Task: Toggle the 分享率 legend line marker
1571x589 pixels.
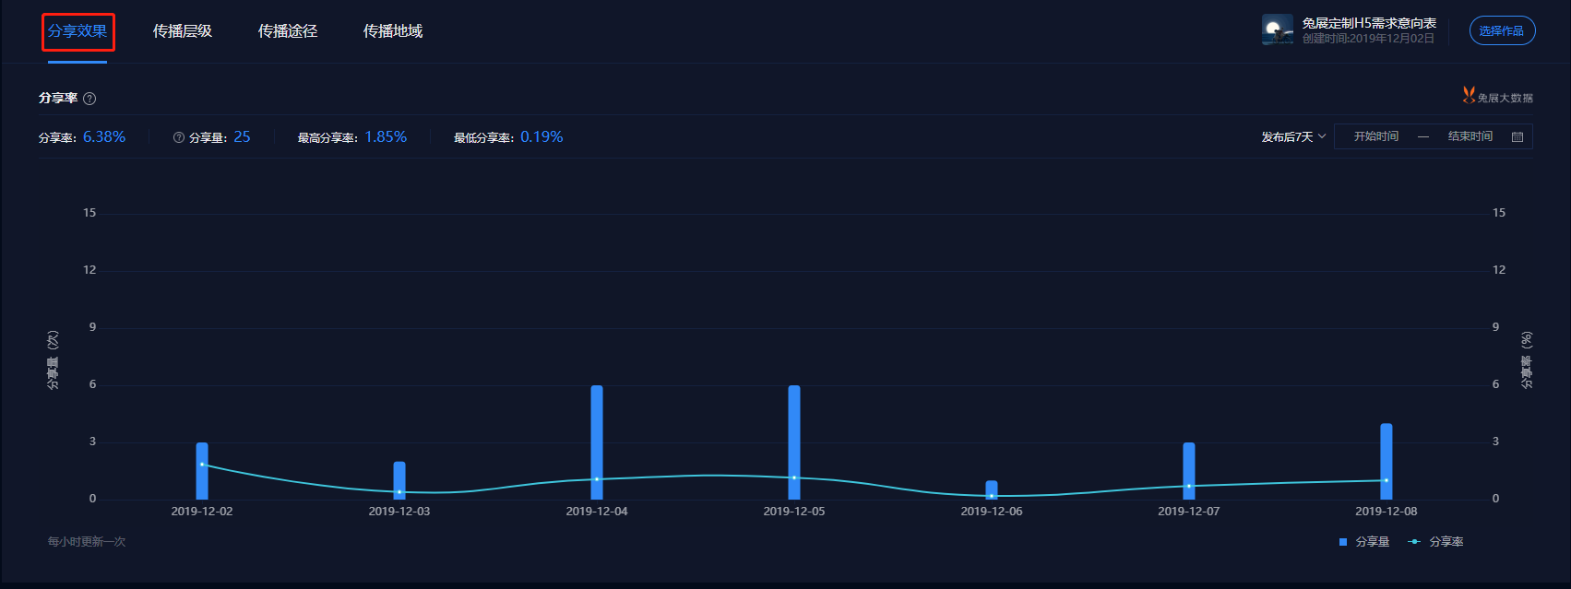Action: 1414,542
